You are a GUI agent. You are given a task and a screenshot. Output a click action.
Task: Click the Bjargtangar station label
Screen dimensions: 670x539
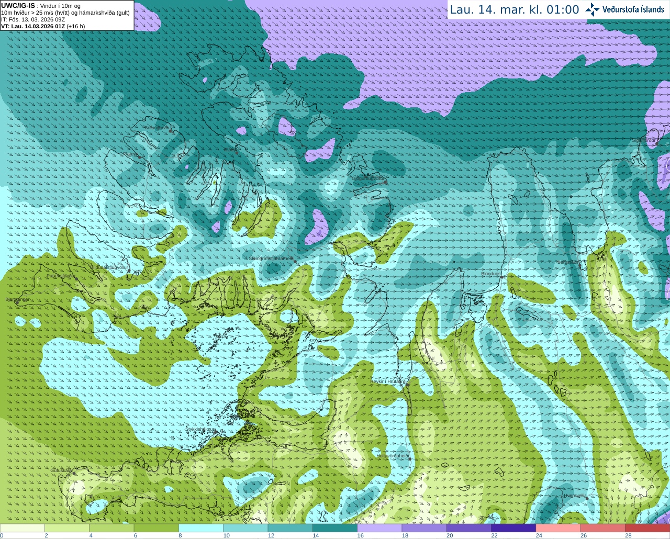[17, 299]
